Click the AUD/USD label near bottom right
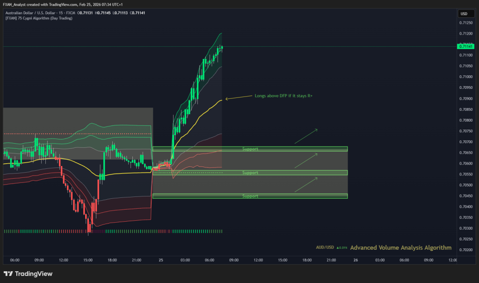Image resolution: width=479 pixels, height=283 pixels. 325,248
